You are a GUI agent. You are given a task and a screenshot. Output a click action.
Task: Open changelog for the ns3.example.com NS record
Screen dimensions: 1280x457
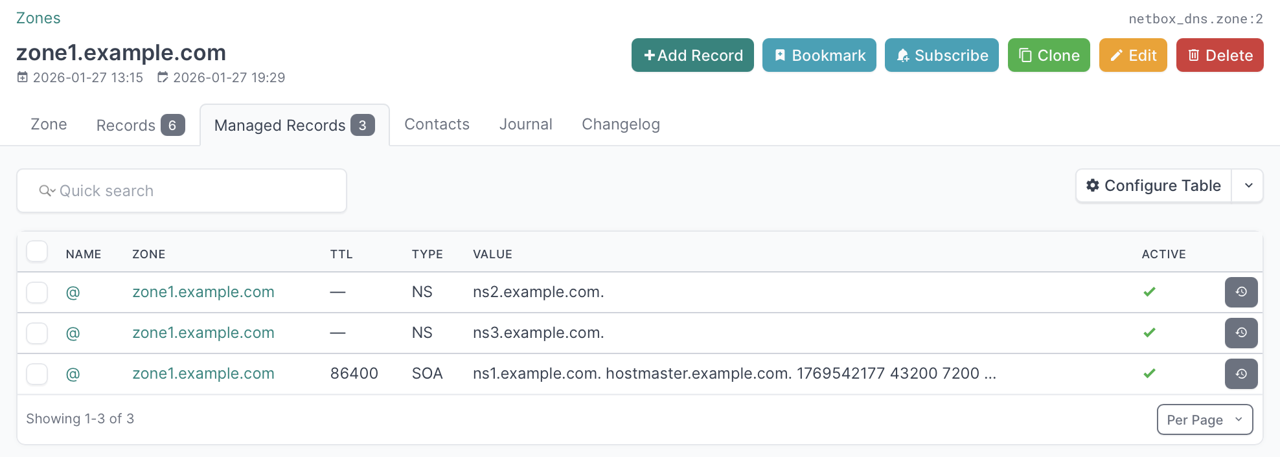click(1240, 333)
